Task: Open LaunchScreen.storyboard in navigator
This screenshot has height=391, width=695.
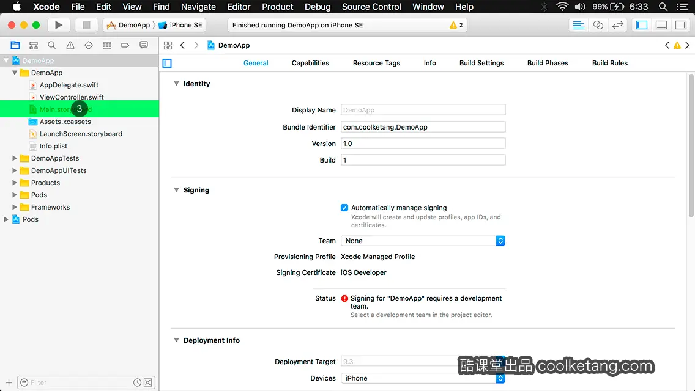Action: coord(81,134)
